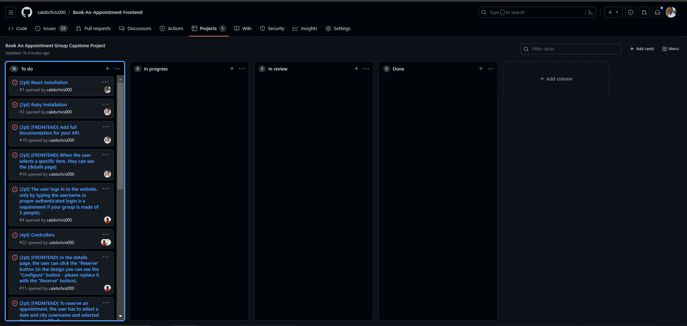Open column options for the Done column
687x326 pixels.
(x=491, y=68)
